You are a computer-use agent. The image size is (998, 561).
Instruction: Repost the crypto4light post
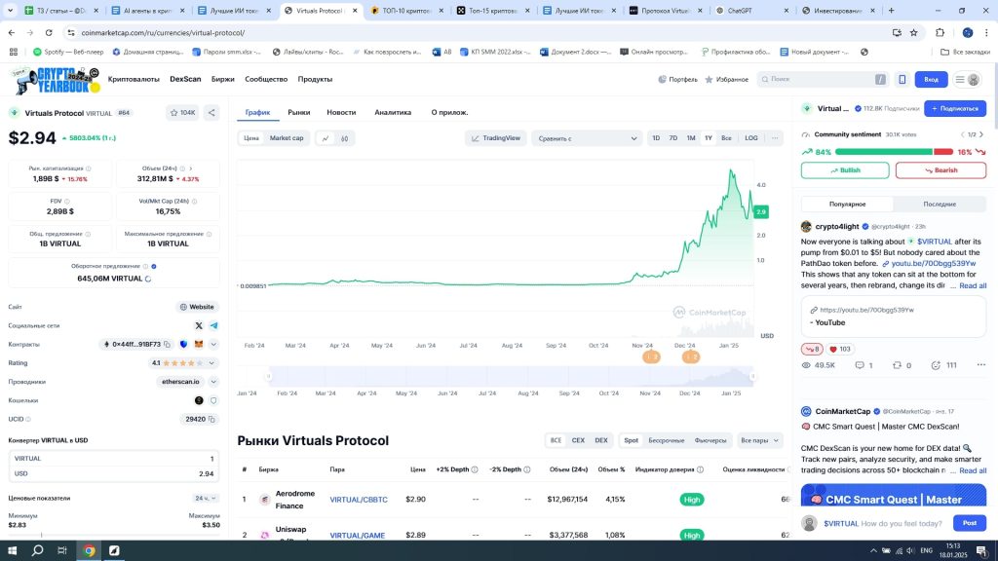click(897, 365)
